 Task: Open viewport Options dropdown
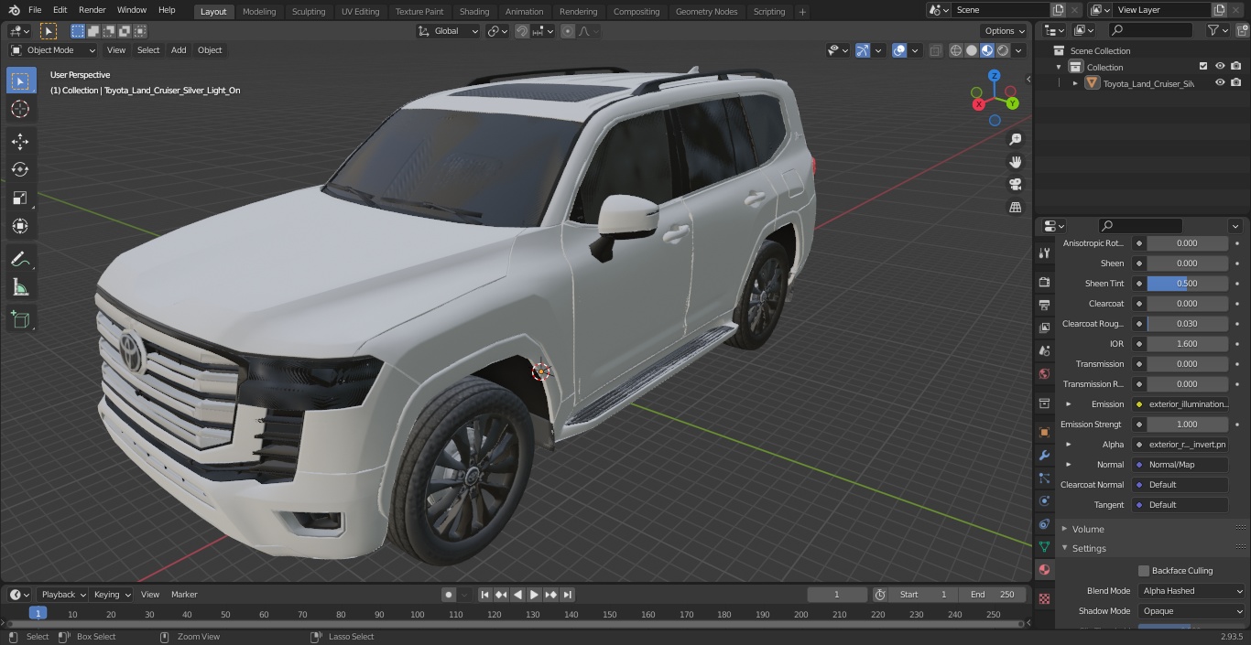[1005, 31]
